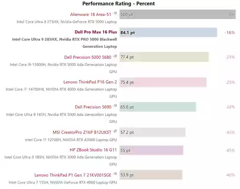Click the Performance Rating - Percent title

pyautogui.click(x=118, y=4)
